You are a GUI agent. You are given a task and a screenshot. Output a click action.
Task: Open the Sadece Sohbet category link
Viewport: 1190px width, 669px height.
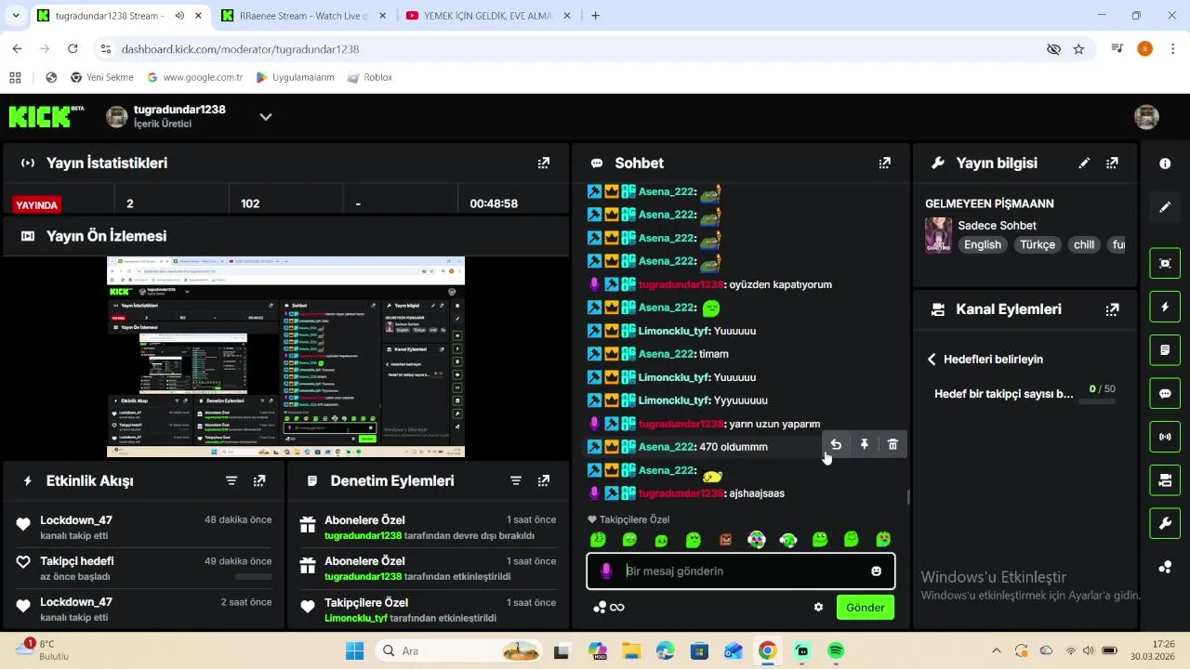pos(997,226)
